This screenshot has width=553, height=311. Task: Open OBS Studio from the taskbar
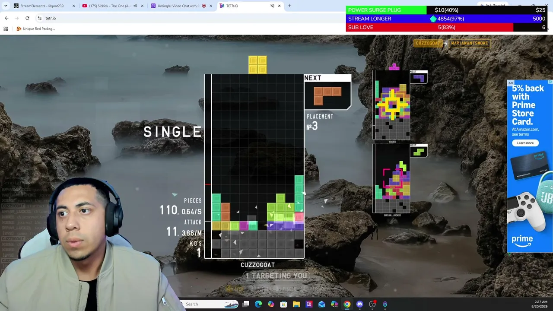[x=372, y=304]
